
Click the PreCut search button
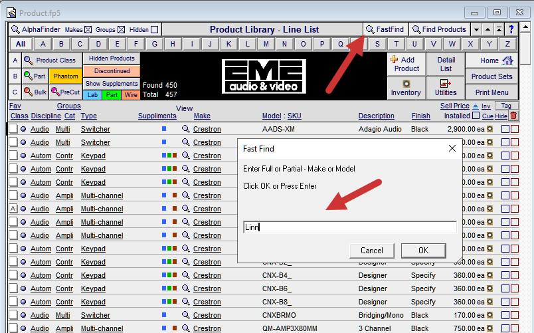(65, 92)
